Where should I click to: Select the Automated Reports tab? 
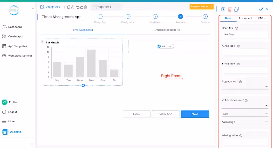coord(168,30)
